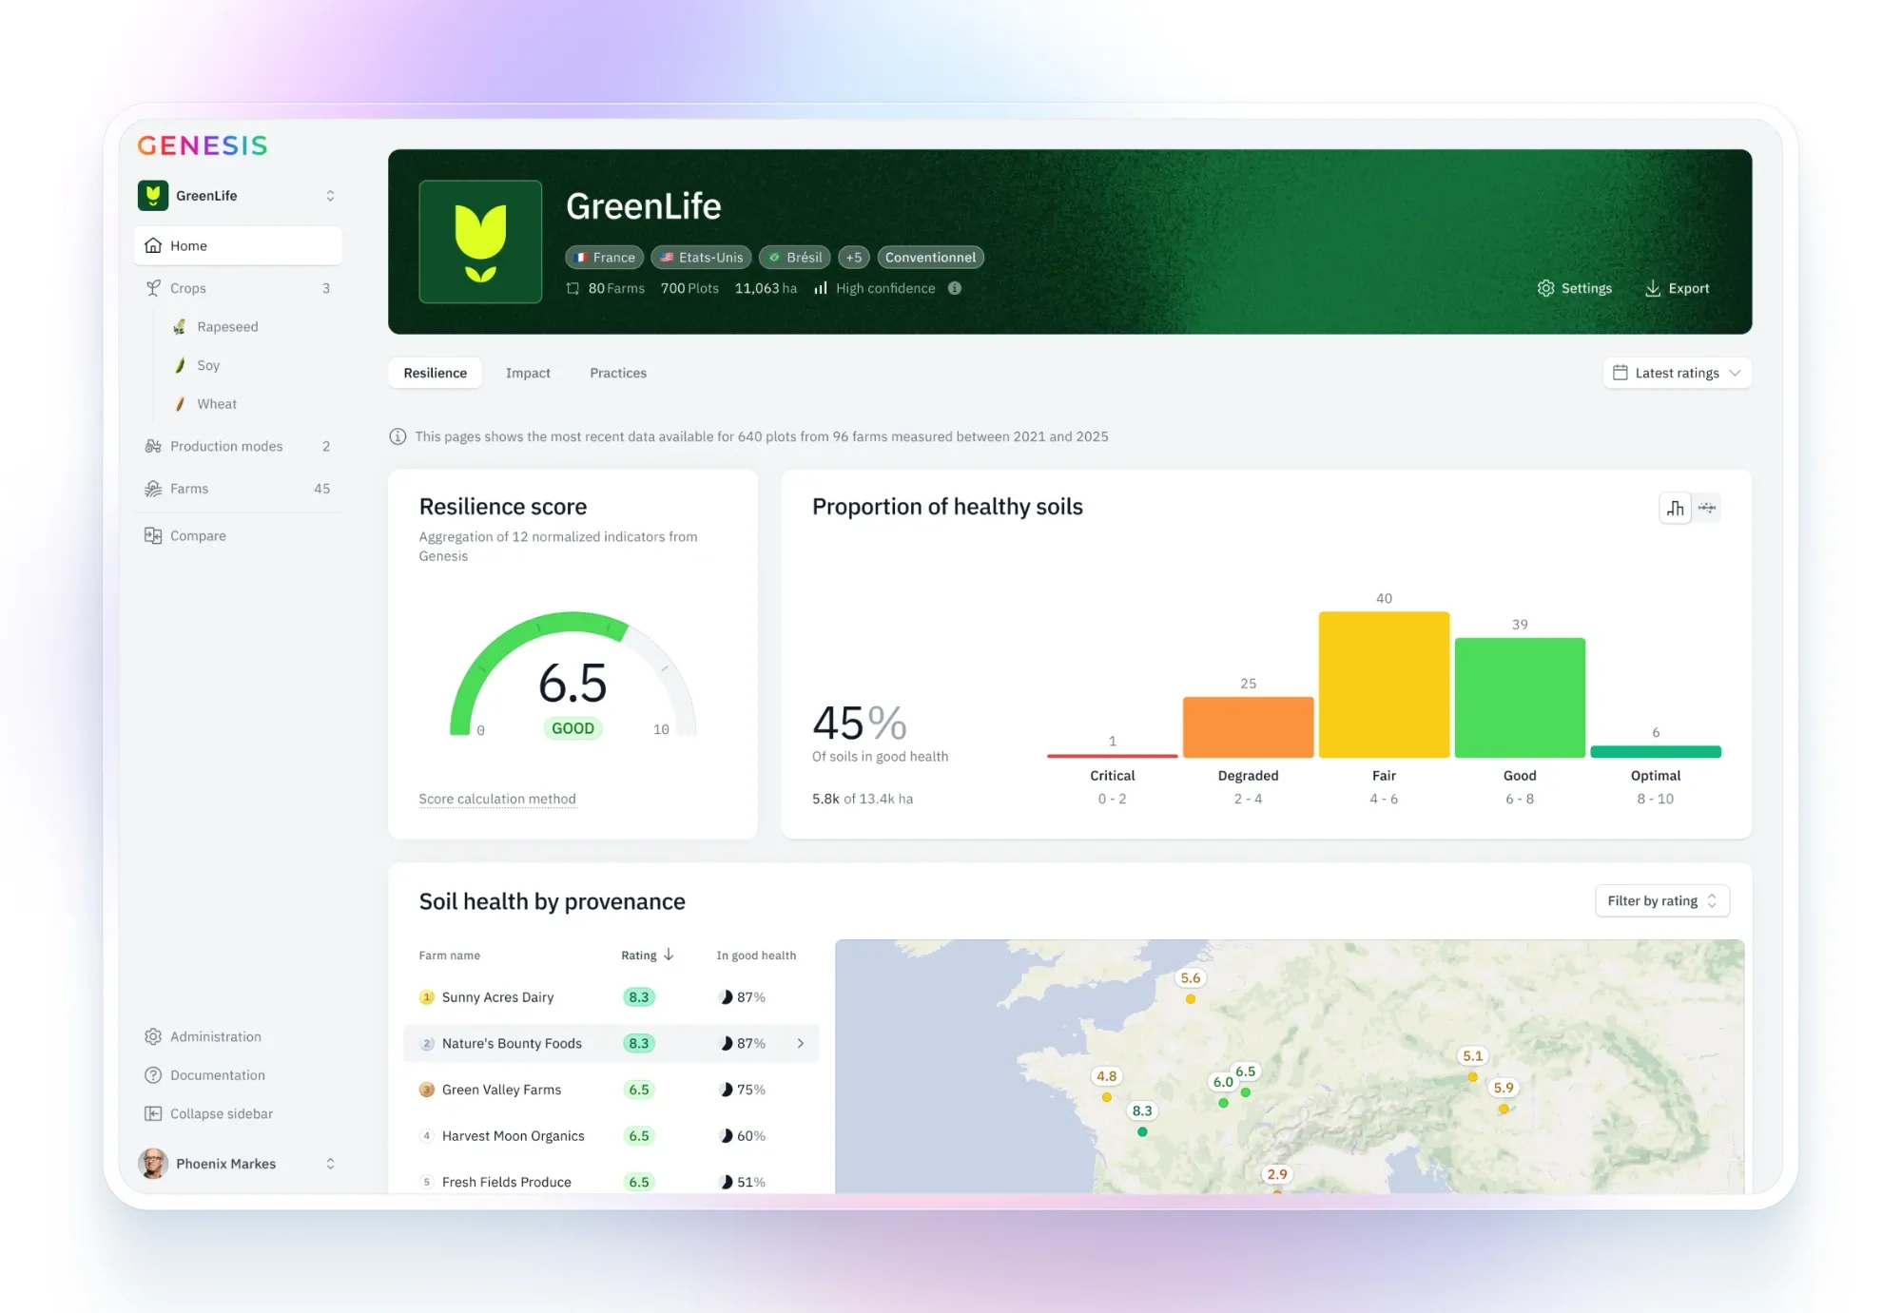Click the High confidence info icon
1902x1313 pixels.
pos(955,289)
